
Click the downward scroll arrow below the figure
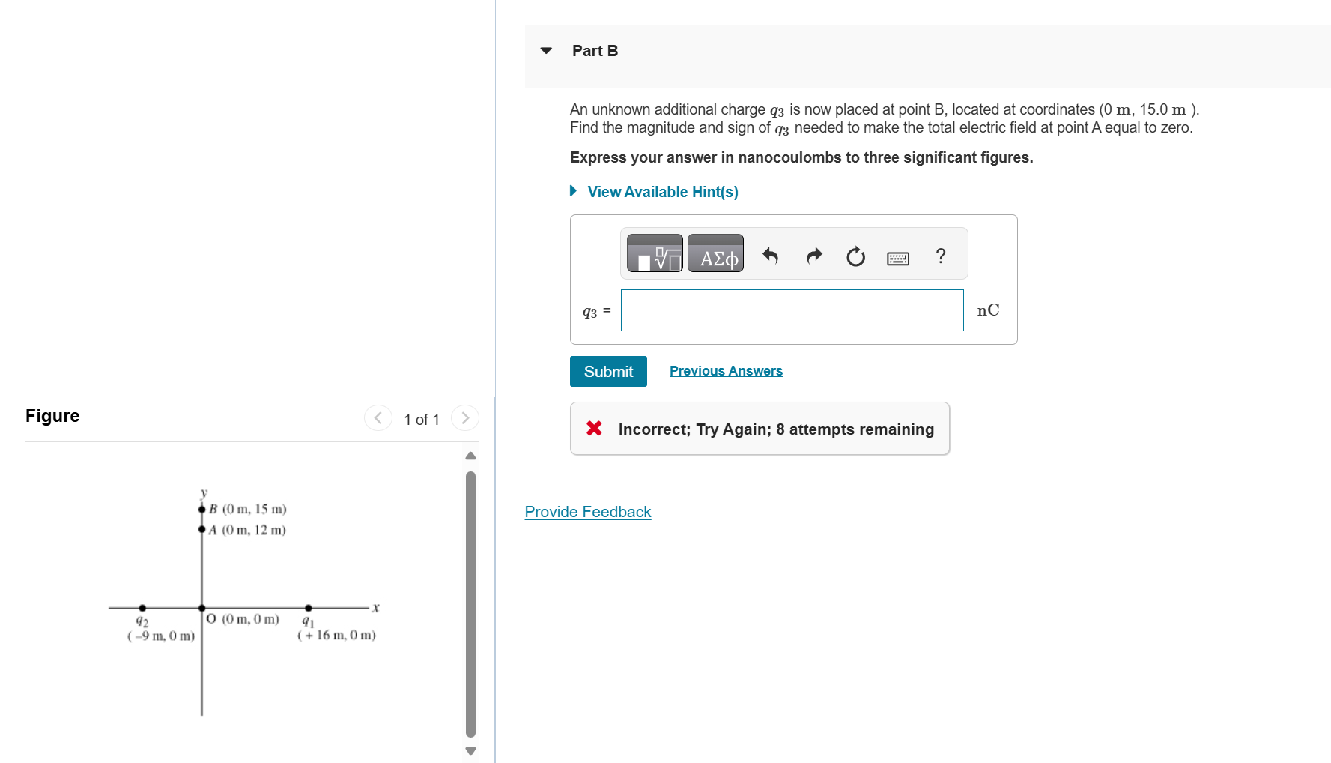470,750
